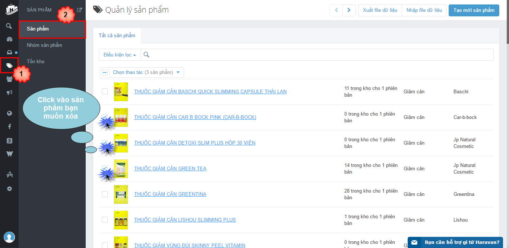Click Green Tea product thumbnail image
The image size is (509, 248).
[x=121, y=168]
